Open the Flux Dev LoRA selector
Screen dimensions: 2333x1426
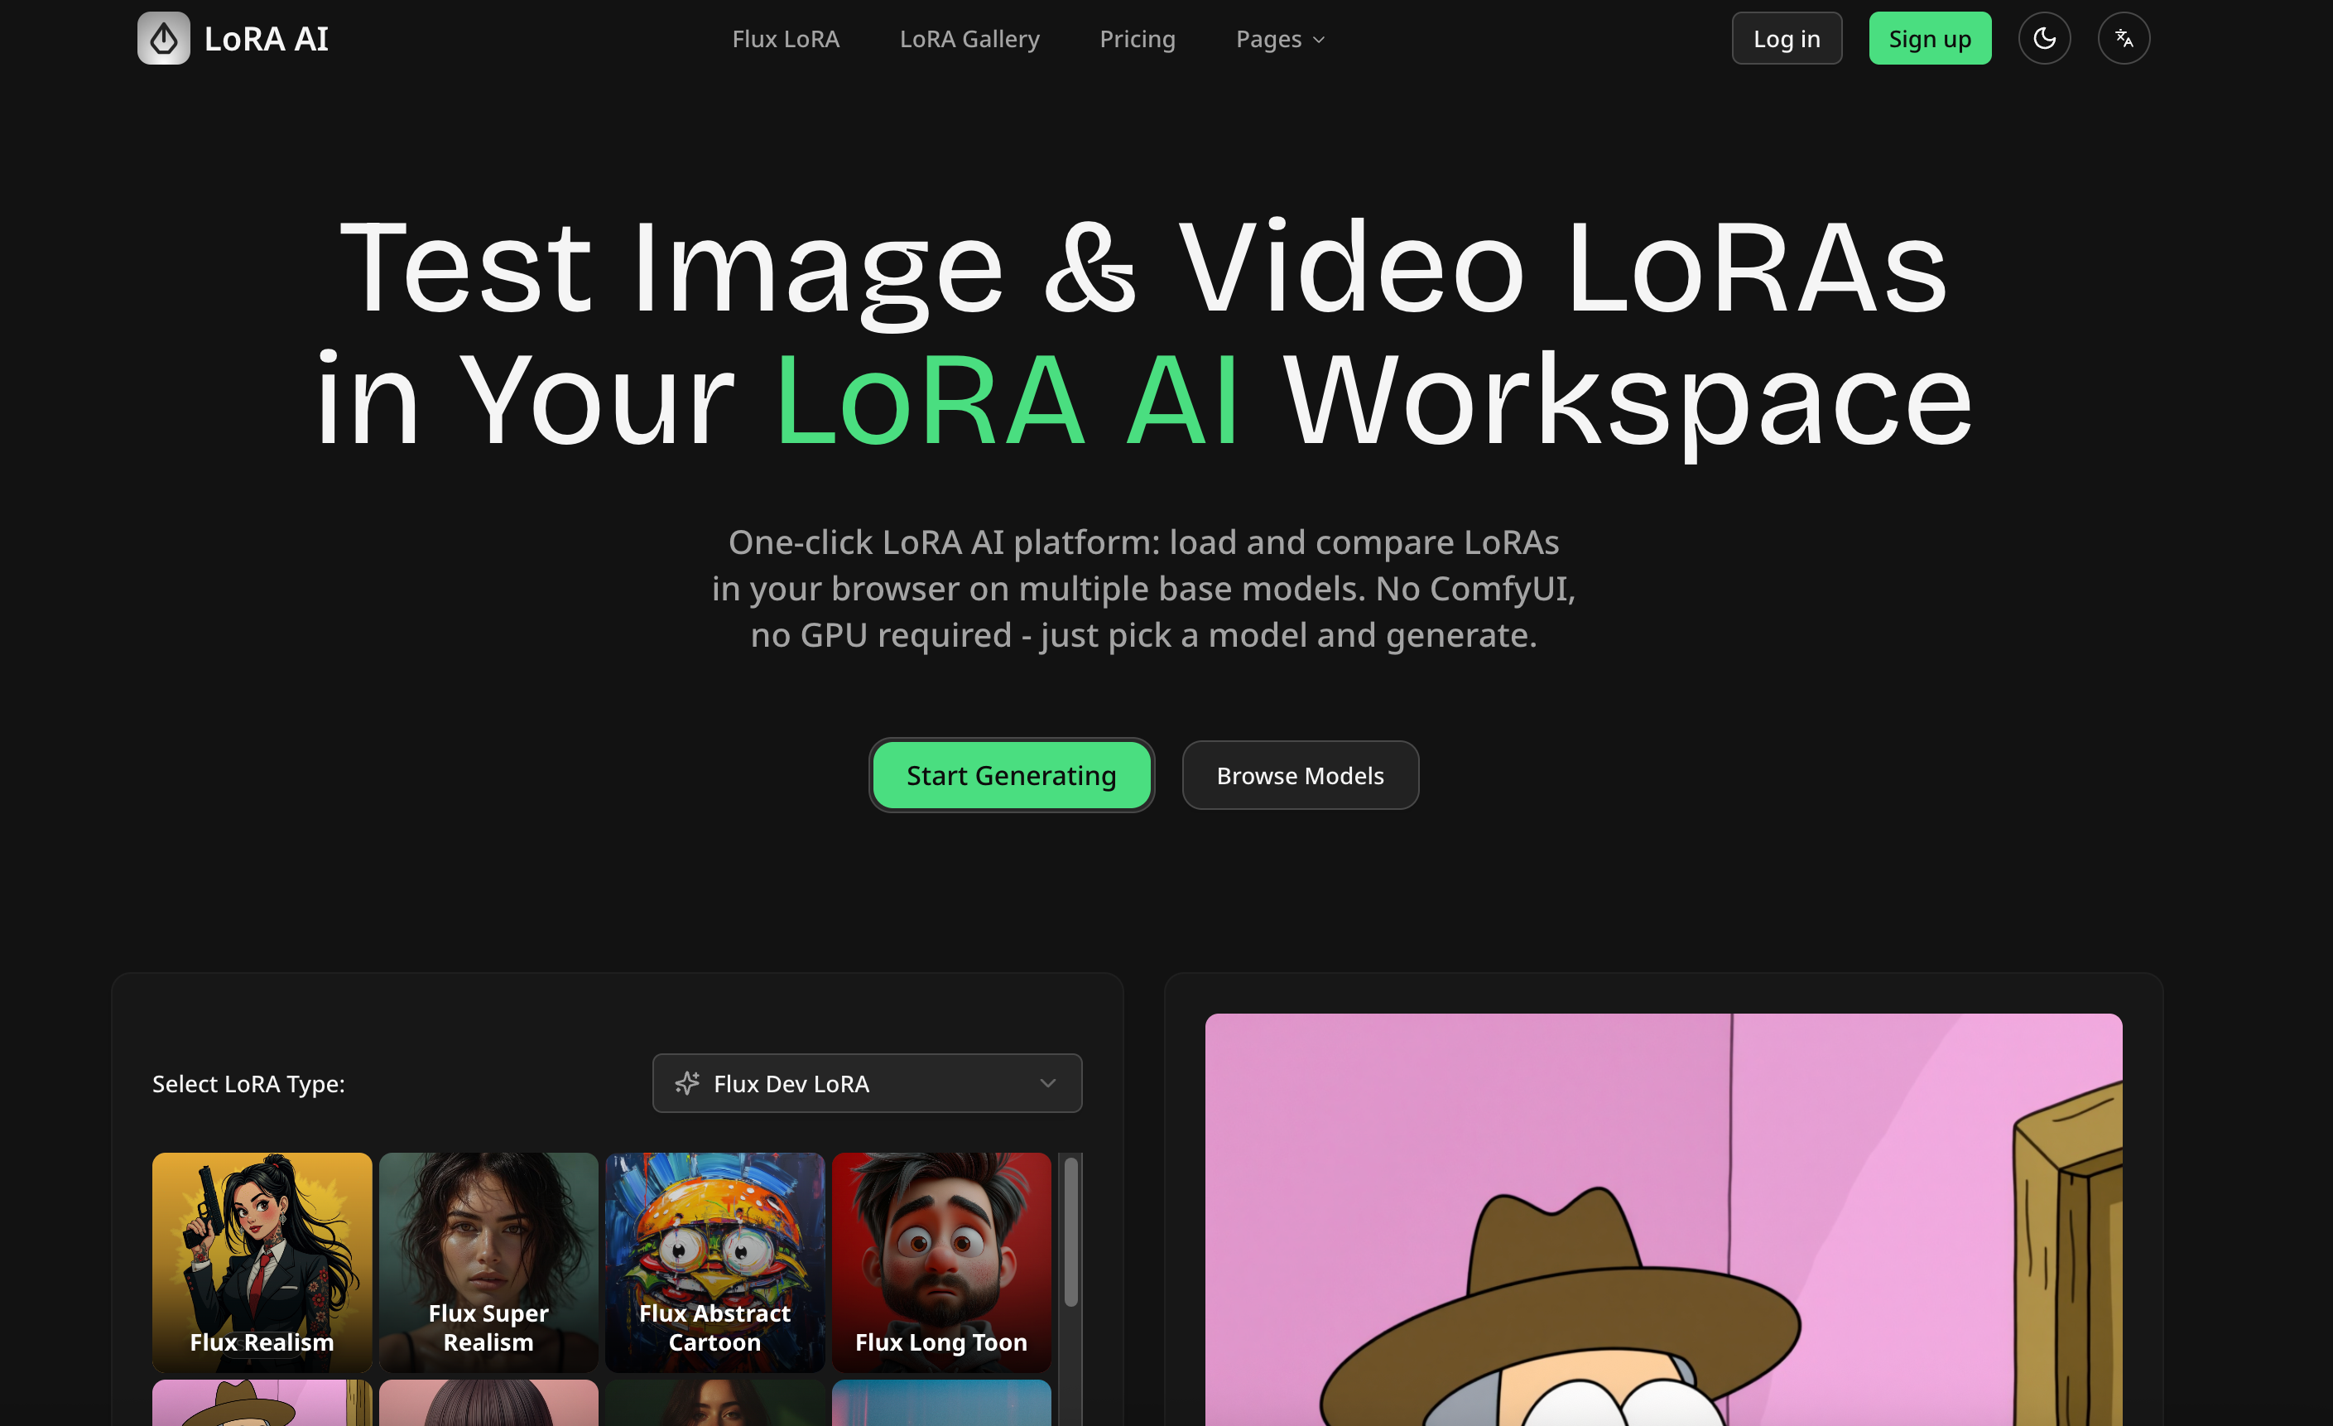click(866, 1083)
